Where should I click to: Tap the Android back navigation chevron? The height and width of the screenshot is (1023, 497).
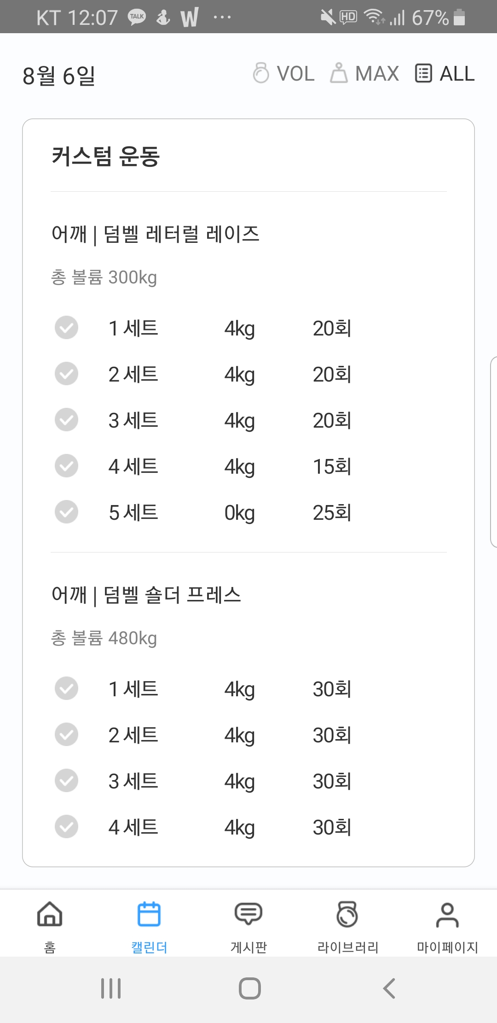(x=389, y=988)
